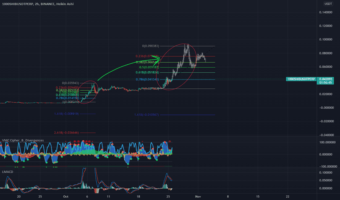Click the 1000SHIBUSDTPERP symbol price tag
The width and height of the screenshot is (340, 200).
tap(301, 79)
